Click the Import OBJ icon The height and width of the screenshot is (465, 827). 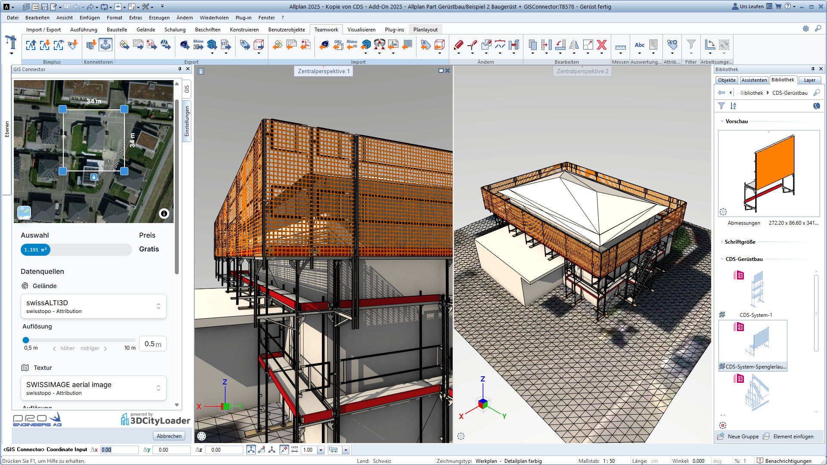[x=338, y=44]
